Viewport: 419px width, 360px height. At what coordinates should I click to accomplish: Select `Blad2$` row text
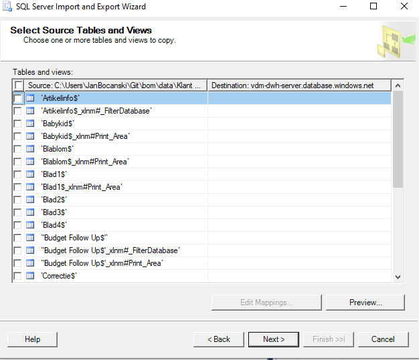(x=54, y=200)
